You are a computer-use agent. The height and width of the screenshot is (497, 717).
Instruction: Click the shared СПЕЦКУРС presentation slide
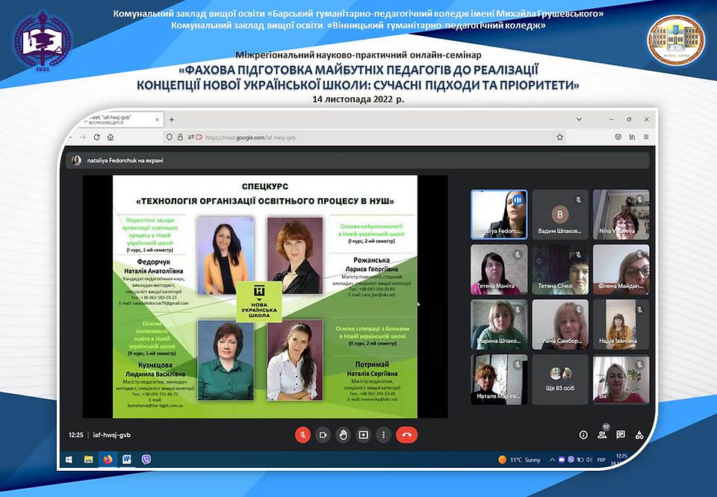point(264,297)
